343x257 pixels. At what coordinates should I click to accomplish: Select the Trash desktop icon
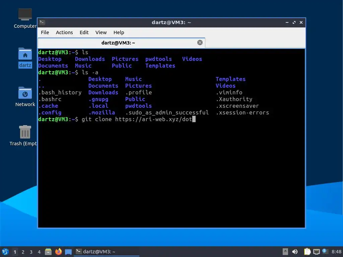tap(24, 136)
